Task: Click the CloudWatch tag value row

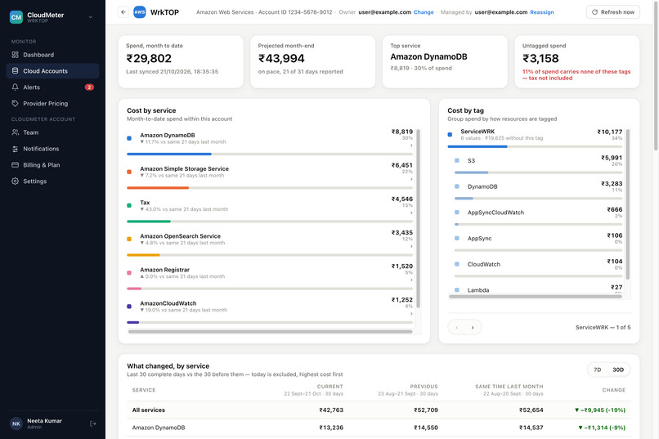Action: [538, 269]
